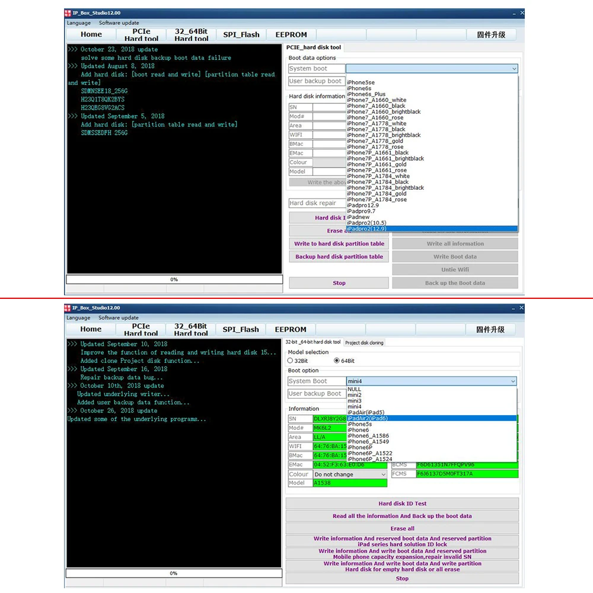
Task: Click the top window's 0% progress bar
Action: pyautogui.click(x=174, y=279)
